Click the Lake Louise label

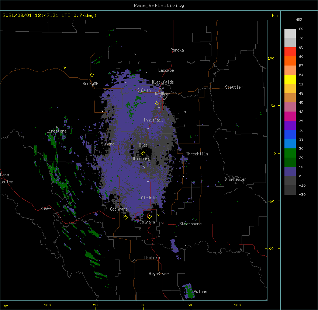(x=7, y=178)
